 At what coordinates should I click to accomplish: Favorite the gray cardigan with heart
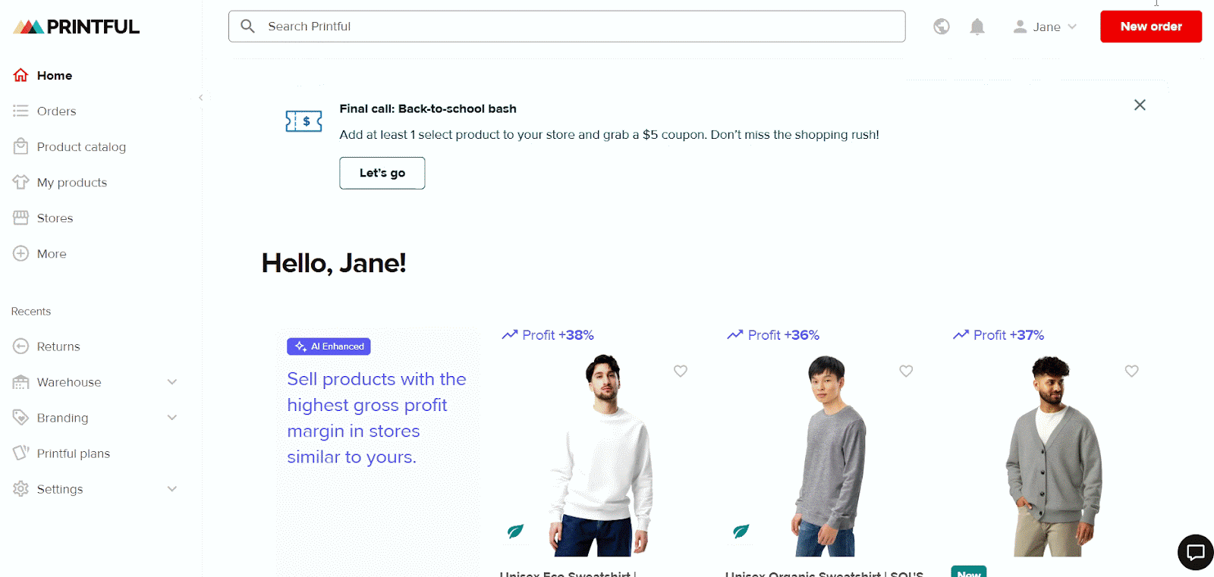[x=1131, y=371]
